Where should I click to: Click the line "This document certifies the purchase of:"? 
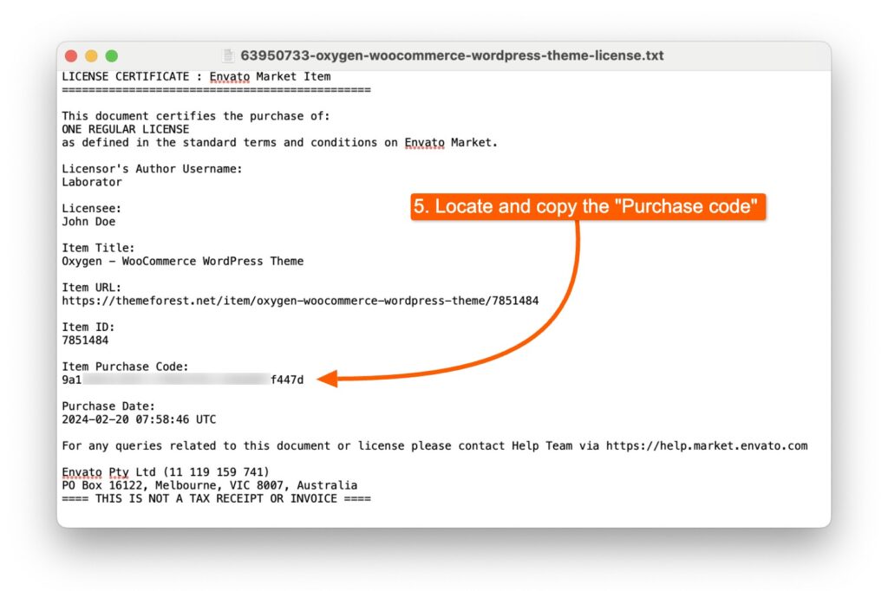point(195,116)
